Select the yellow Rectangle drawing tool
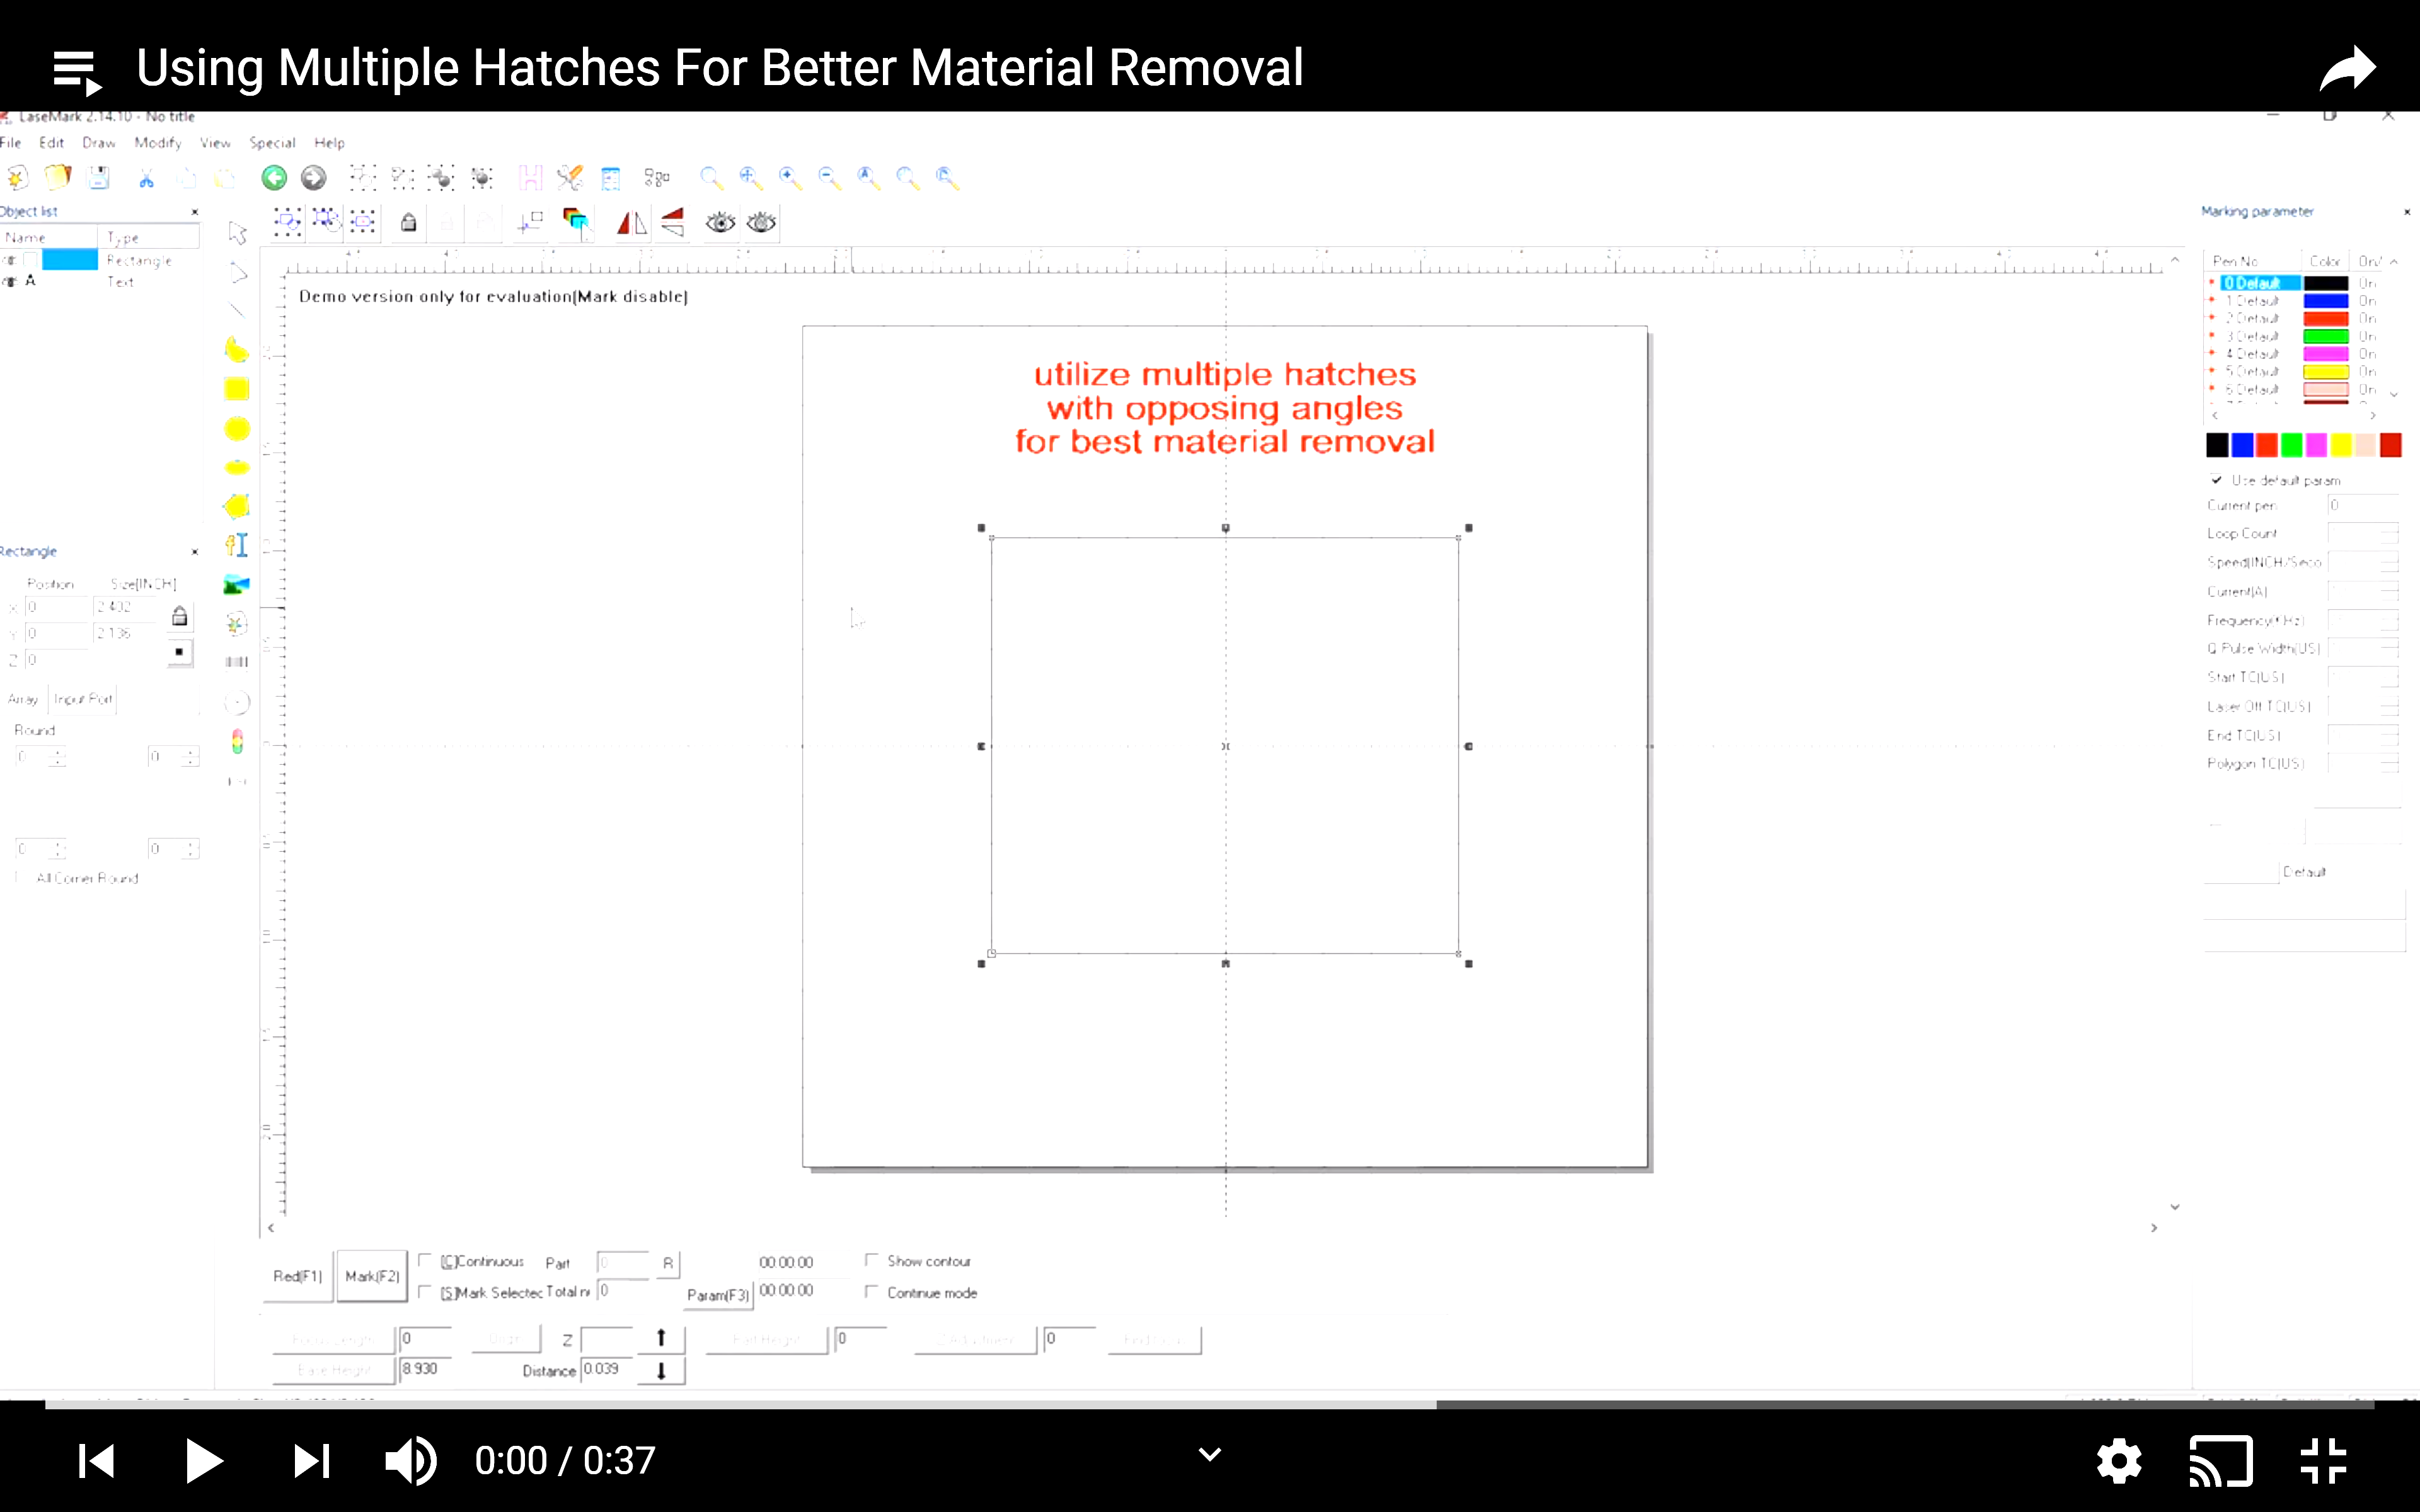This screenshot has height=1512, width=2420. [237, 389]
